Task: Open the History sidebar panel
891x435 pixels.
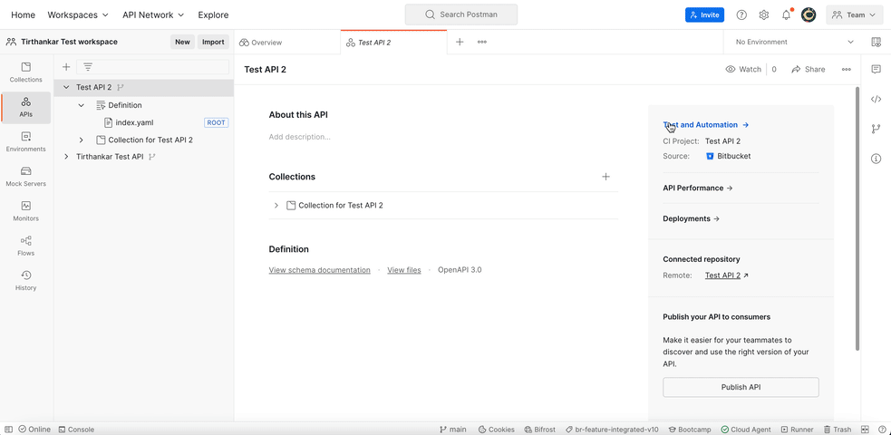Action: [x=26, y=281]
